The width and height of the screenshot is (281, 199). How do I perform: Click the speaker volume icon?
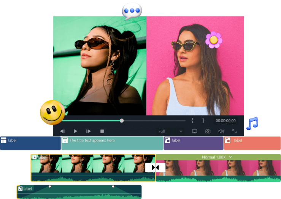[221, 131]
